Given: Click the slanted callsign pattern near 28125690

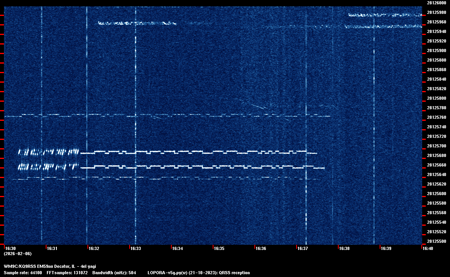Looking at the screenshot, I should (x=48, y=152).
